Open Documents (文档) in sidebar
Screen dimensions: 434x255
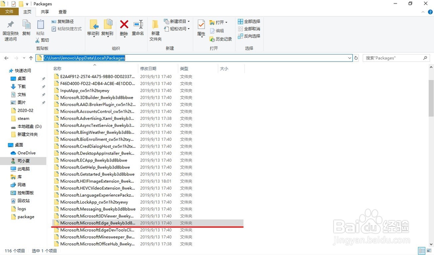coord(18,95)
